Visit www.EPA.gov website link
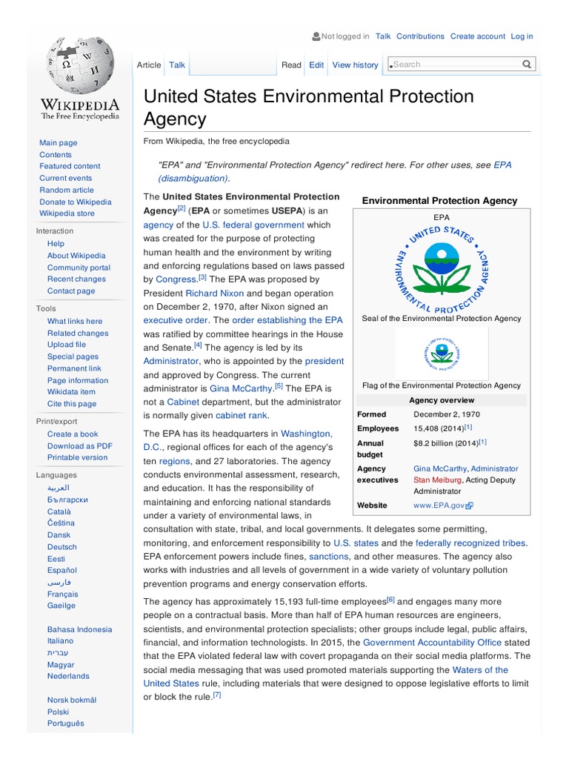The height and width of the screenshot is (759, 569). pyautogui.click(x=439, y=506)
